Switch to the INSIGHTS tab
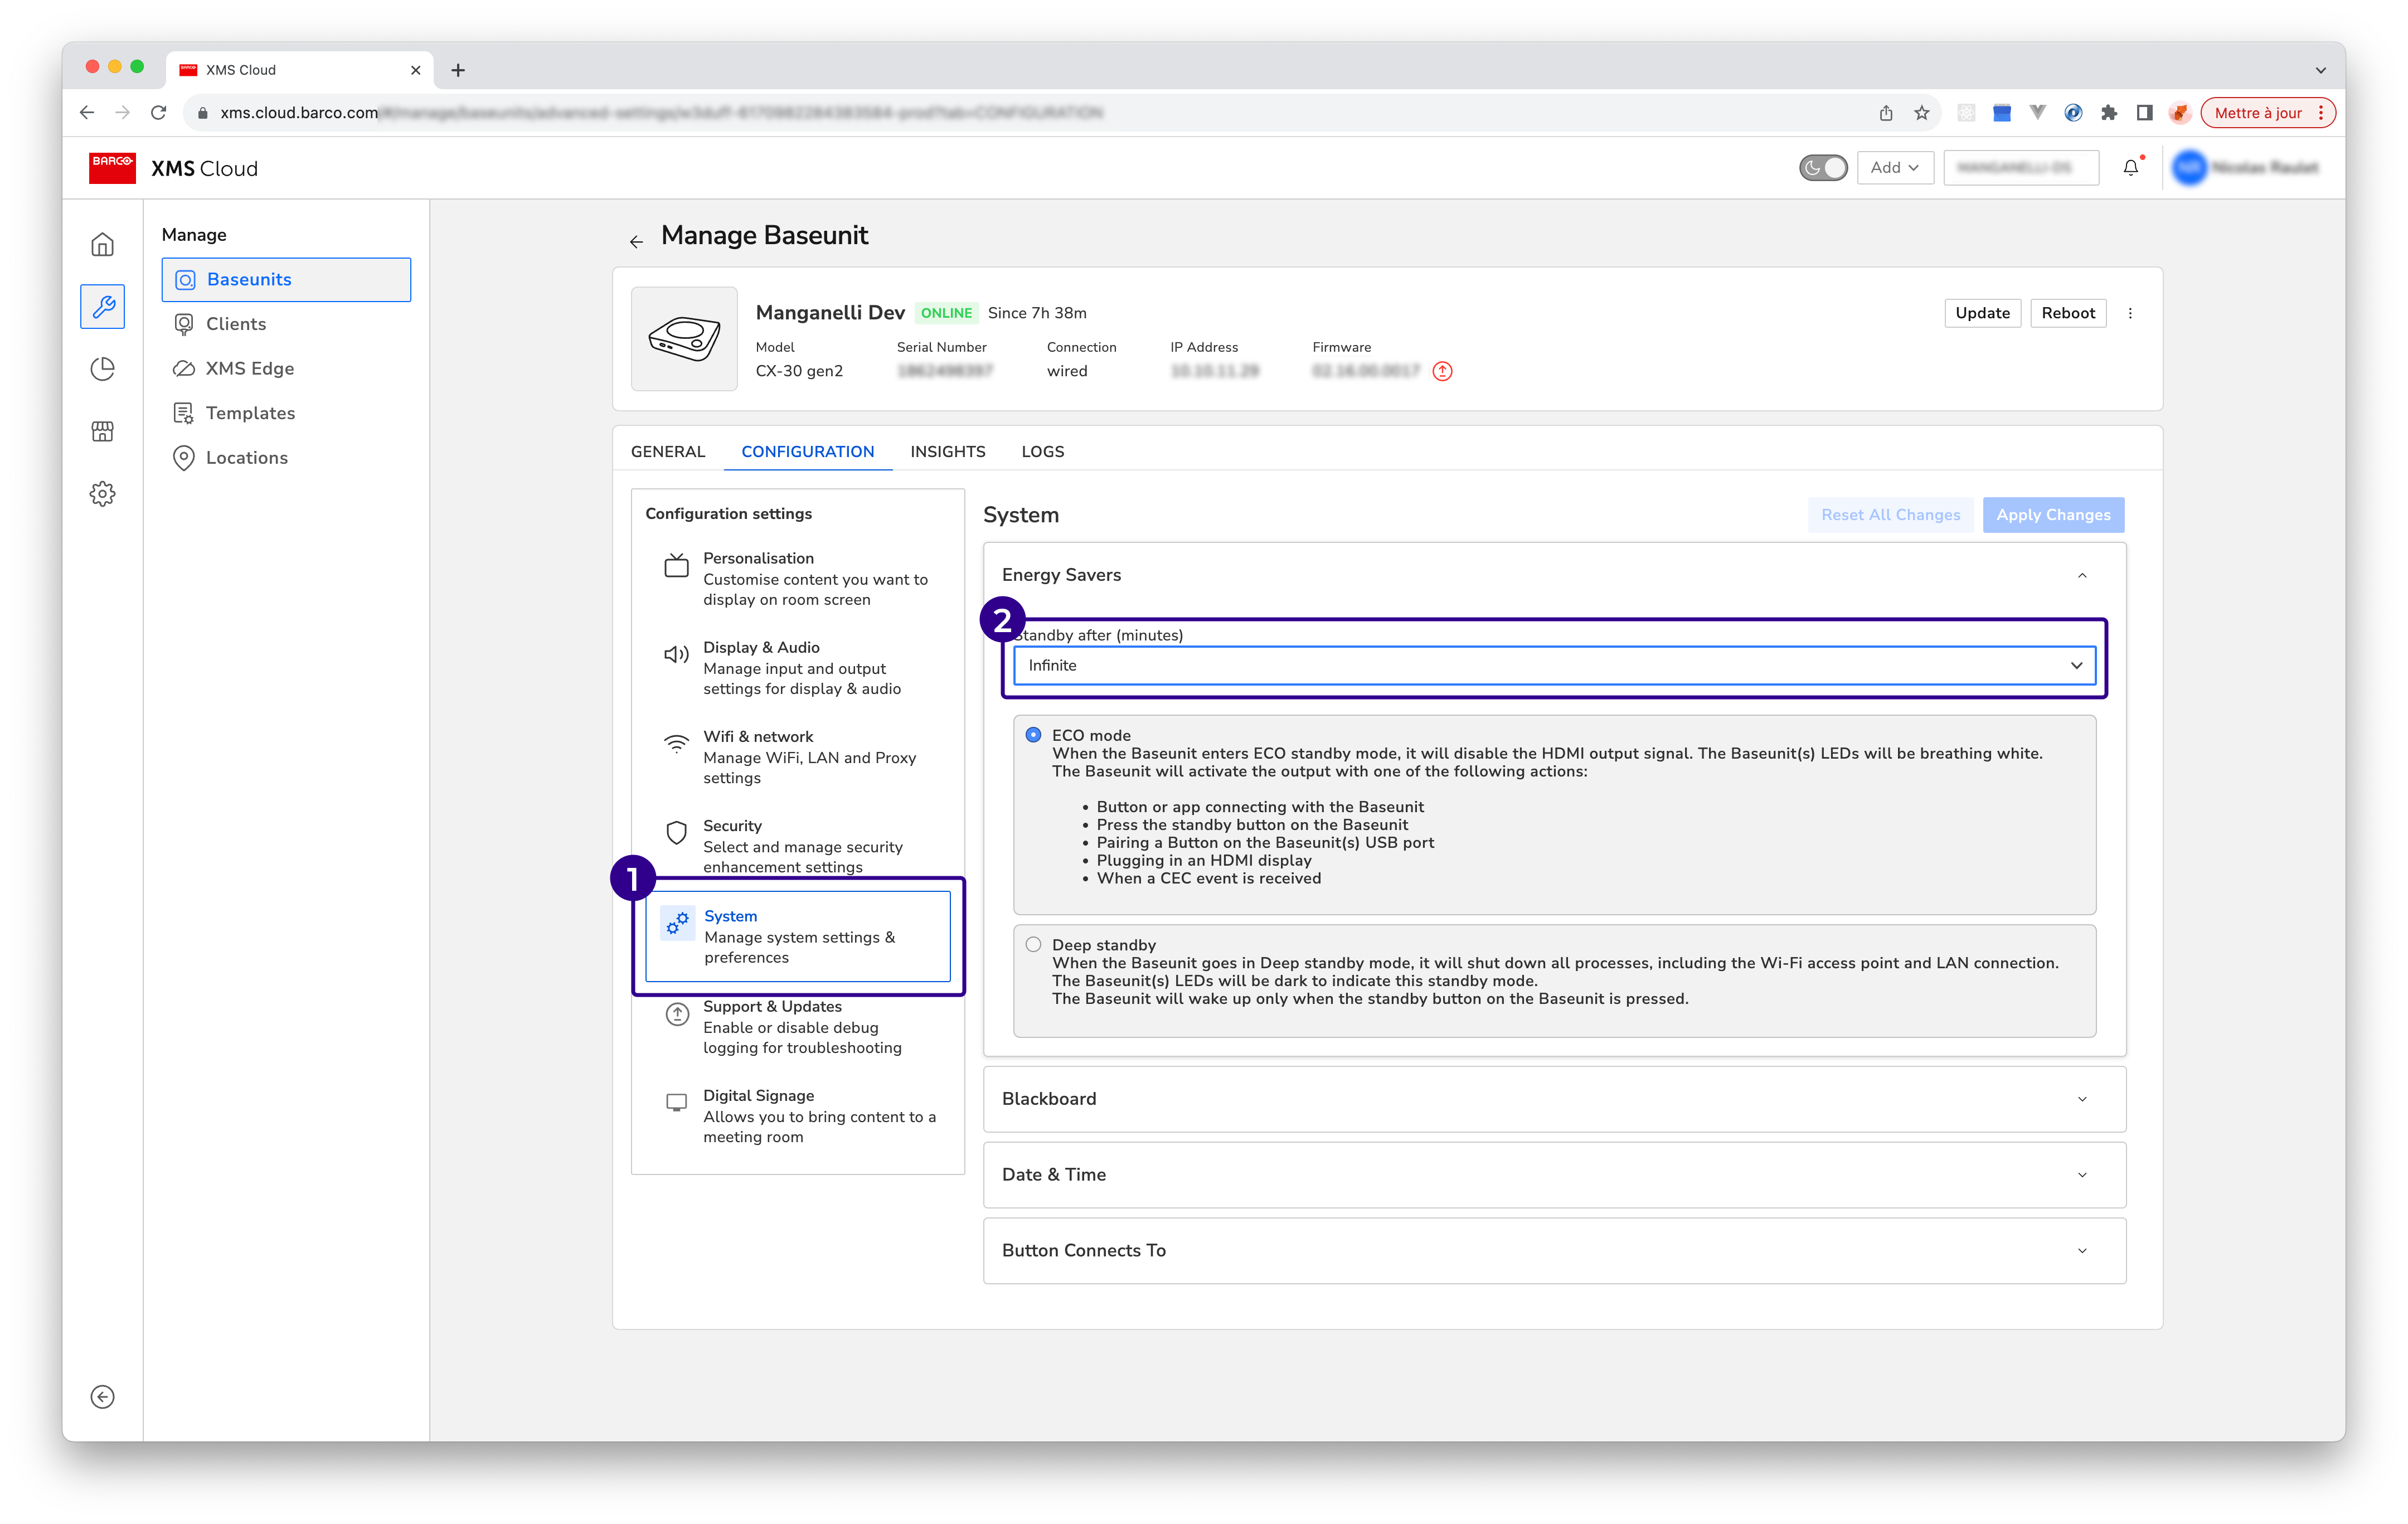Screen dimensions: 2408x1524 (x=947, y=452)
